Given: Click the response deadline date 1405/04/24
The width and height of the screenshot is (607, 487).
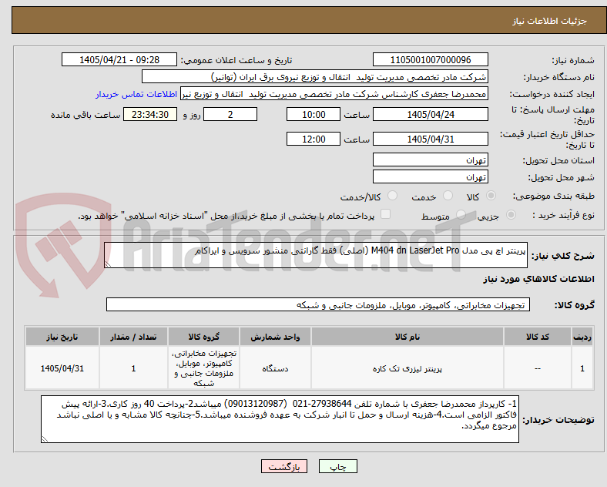Looking at the screenshot, I should (x=430, y=115).
